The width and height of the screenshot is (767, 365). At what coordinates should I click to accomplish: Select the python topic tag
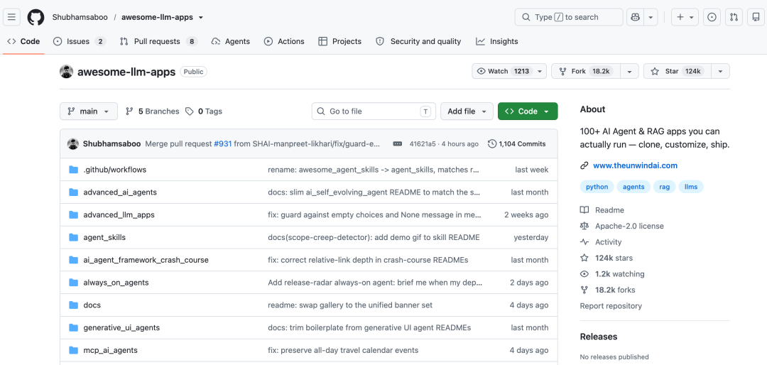597,187
